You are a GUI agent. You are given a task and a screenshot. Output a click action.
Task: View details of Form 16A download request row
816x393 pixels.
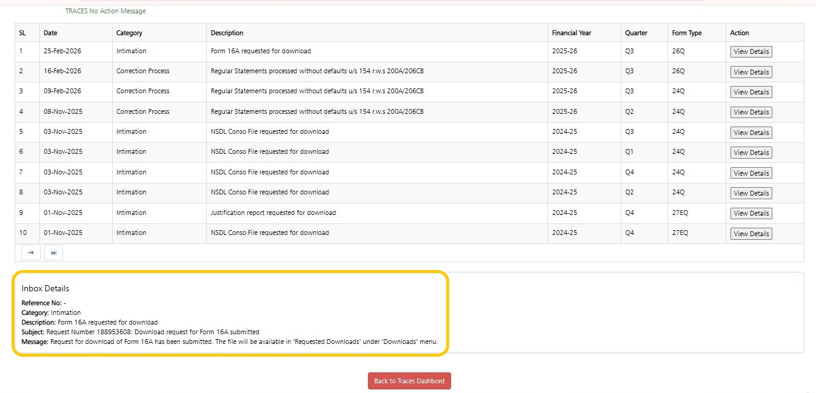coord(751,52)
